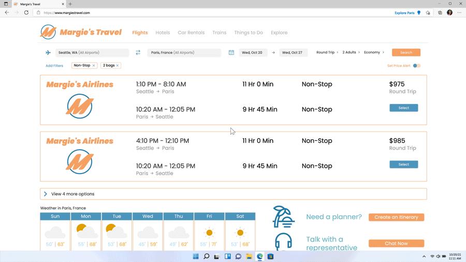
Task: Click the Margie's Travel logo
Action: coord(81,32)
